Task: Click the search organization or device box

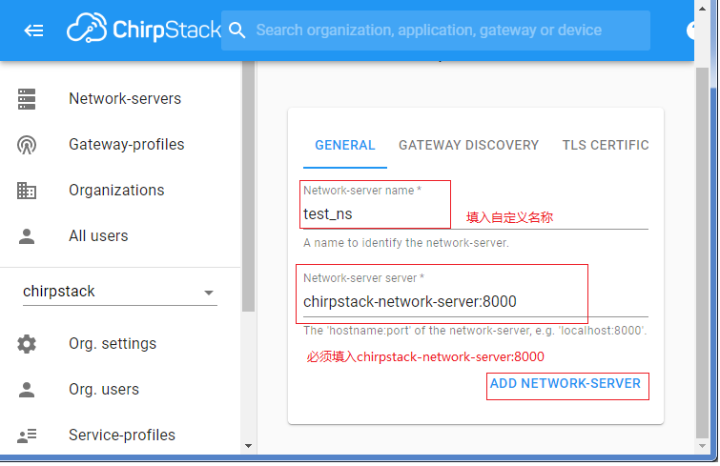Action: coord(436,30)
